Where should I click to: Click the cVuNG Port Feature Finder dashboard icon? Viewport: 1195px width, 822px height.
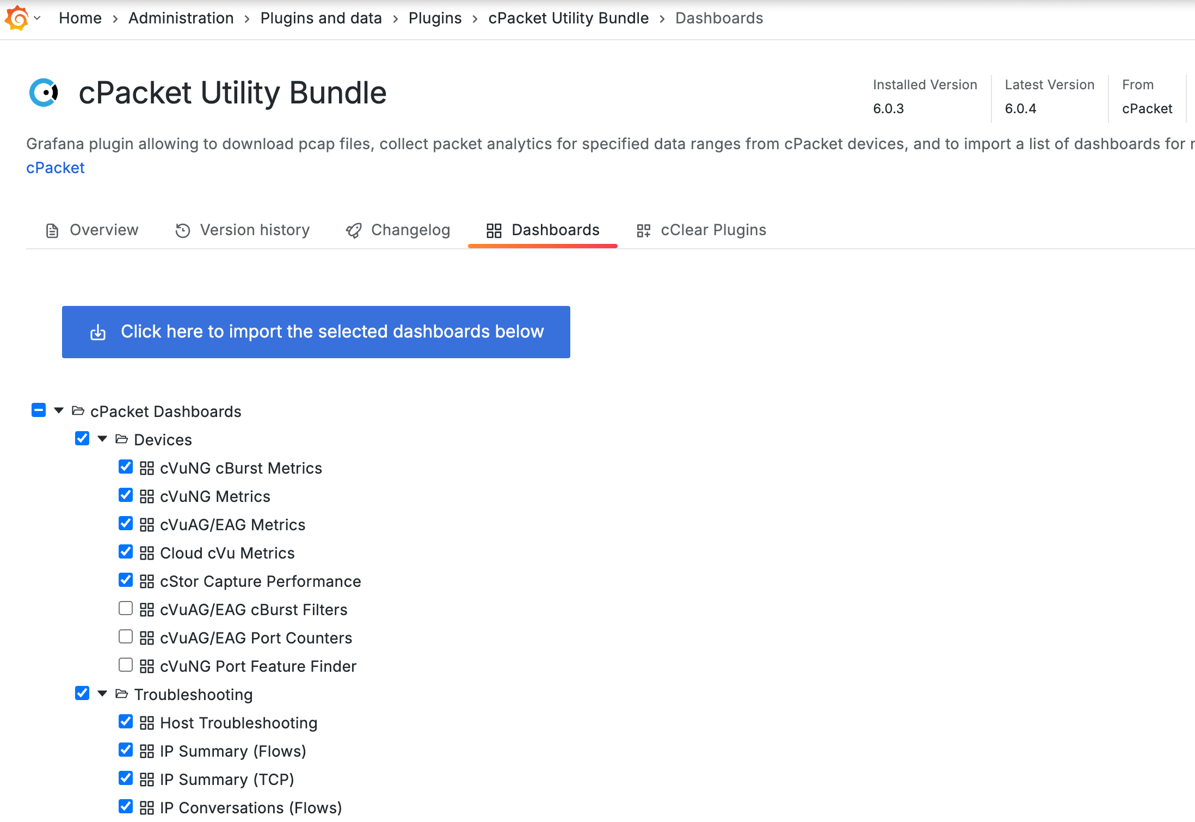pos(147,666)
